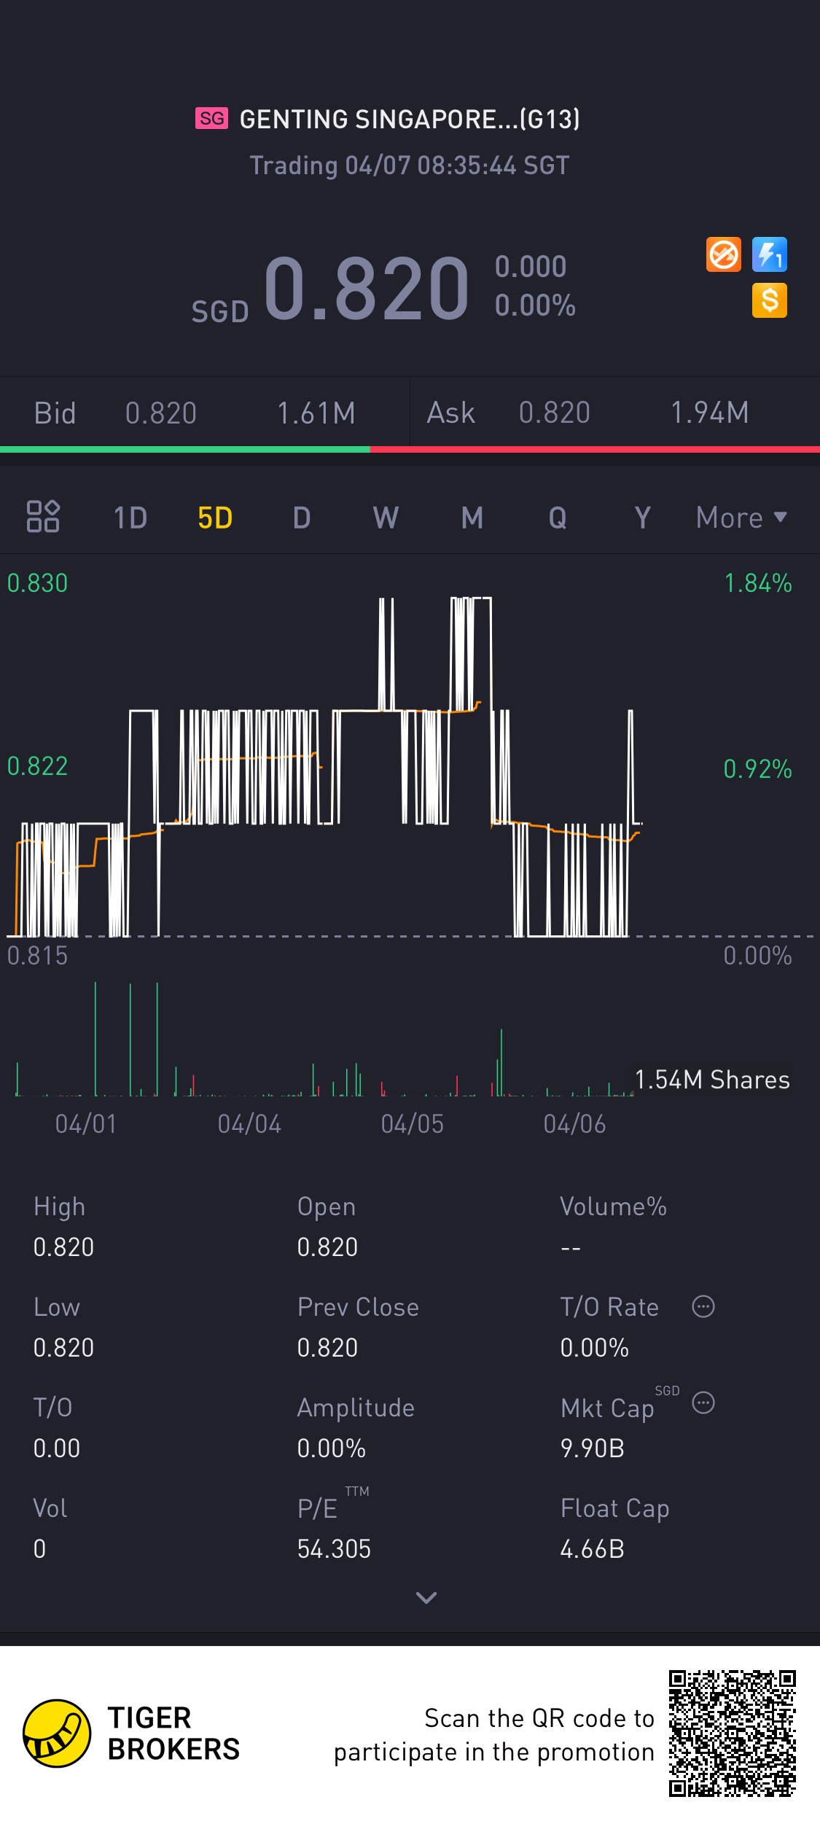Tap the info icon beside Mkt Cap
The width and height of the screenshot is (820, 1821).
click(x=703, y=1403)
